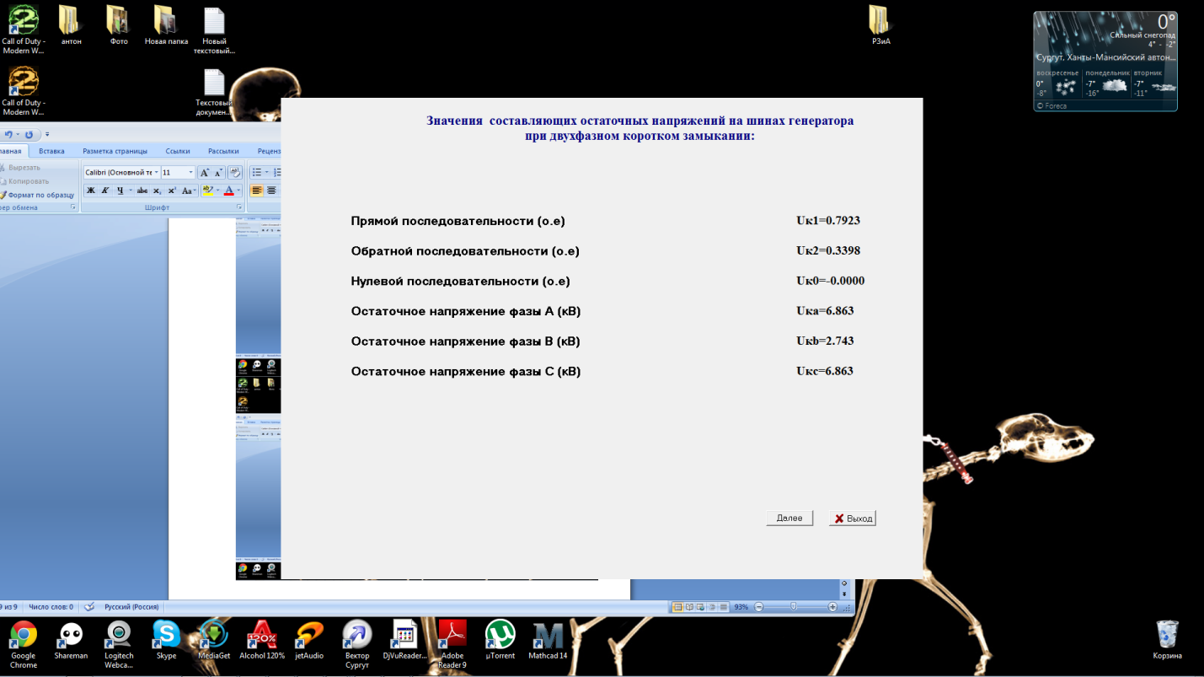The image size is (1204, 677).
Task: Toggle bold Ж formatting in Word
Action: pos(91,191)
